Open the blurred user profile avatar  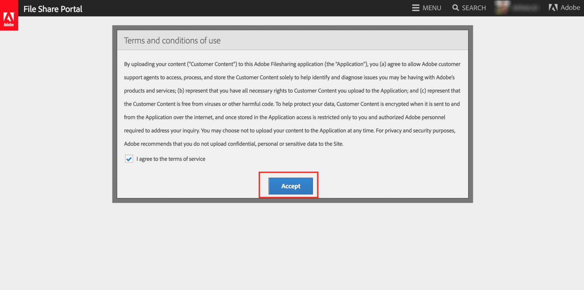(x=502, y=8)
